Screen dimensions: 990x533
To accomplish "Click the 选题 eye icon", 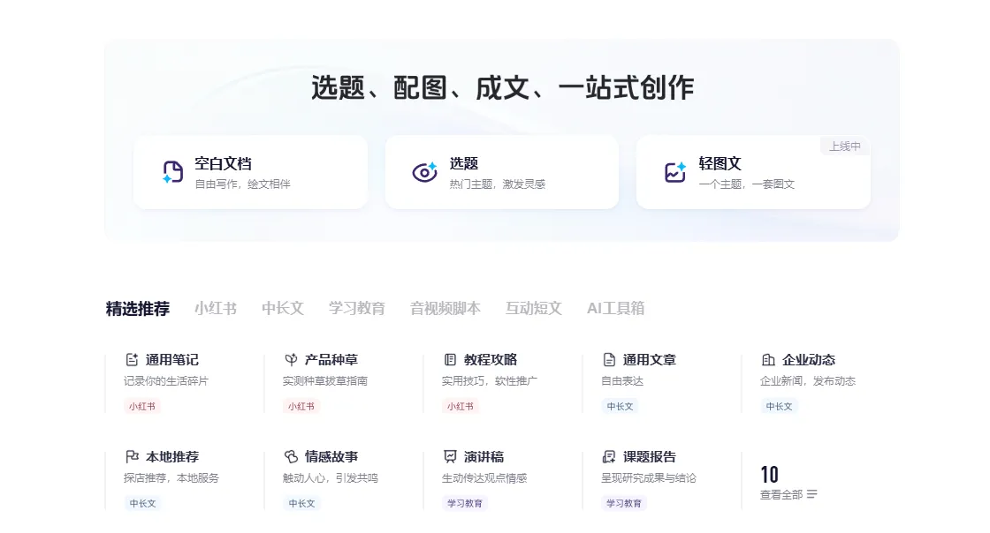I will [x=425, y=172].
